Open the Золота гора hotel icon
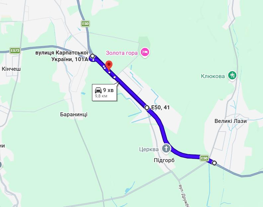 point(145,52)
